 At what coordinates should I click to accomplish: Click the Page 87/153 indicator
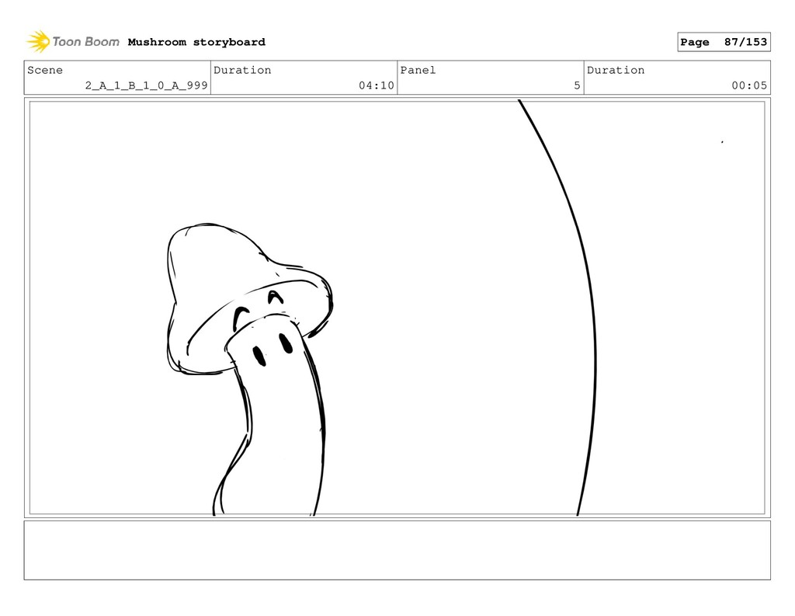(x=724, y=42)
